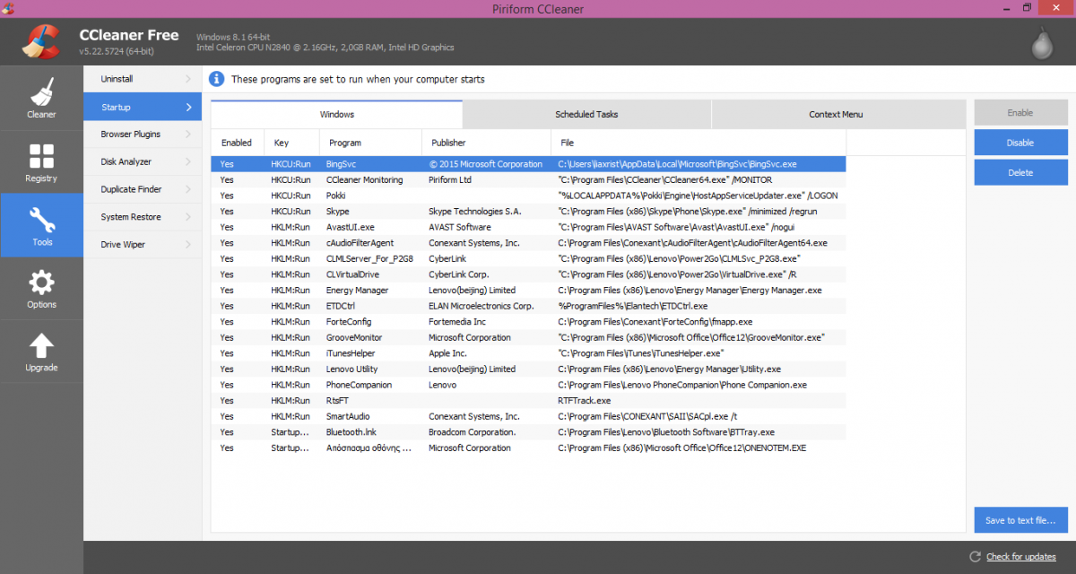Image resolution: width=1076 pixels, height=574 pixels.
Task: Select the GrooveMonitor entry
Action: click(528, 337)
